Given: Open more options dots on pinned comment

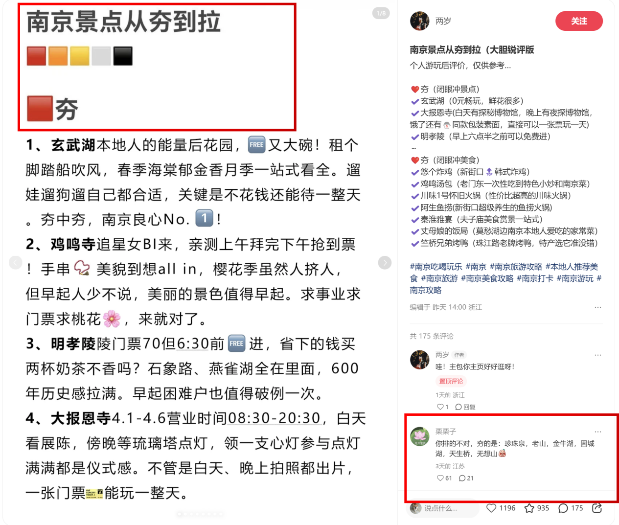Looking at the screenshot, I should [597, 355].
